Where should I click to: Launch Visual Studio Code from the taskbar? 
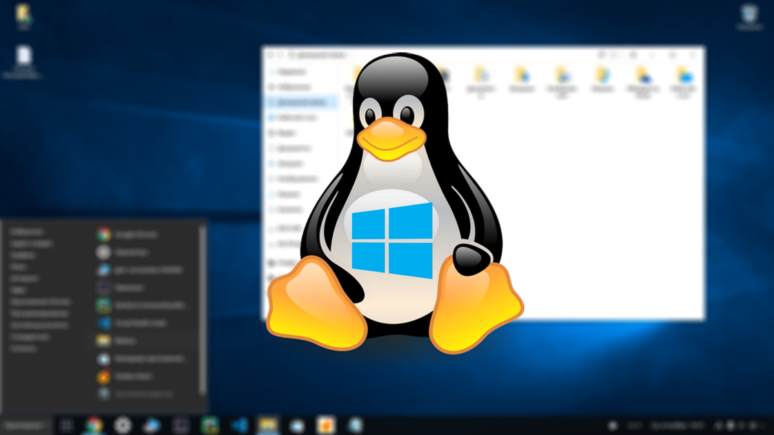(239, 425)
